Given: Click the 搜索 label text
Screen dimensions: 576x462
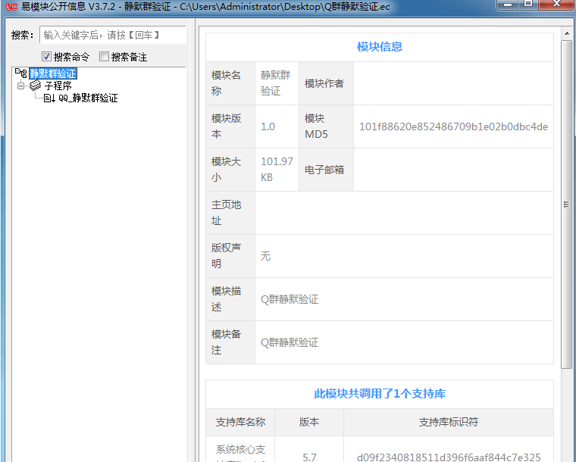Looking at the screenshot, I should point(22,36).
